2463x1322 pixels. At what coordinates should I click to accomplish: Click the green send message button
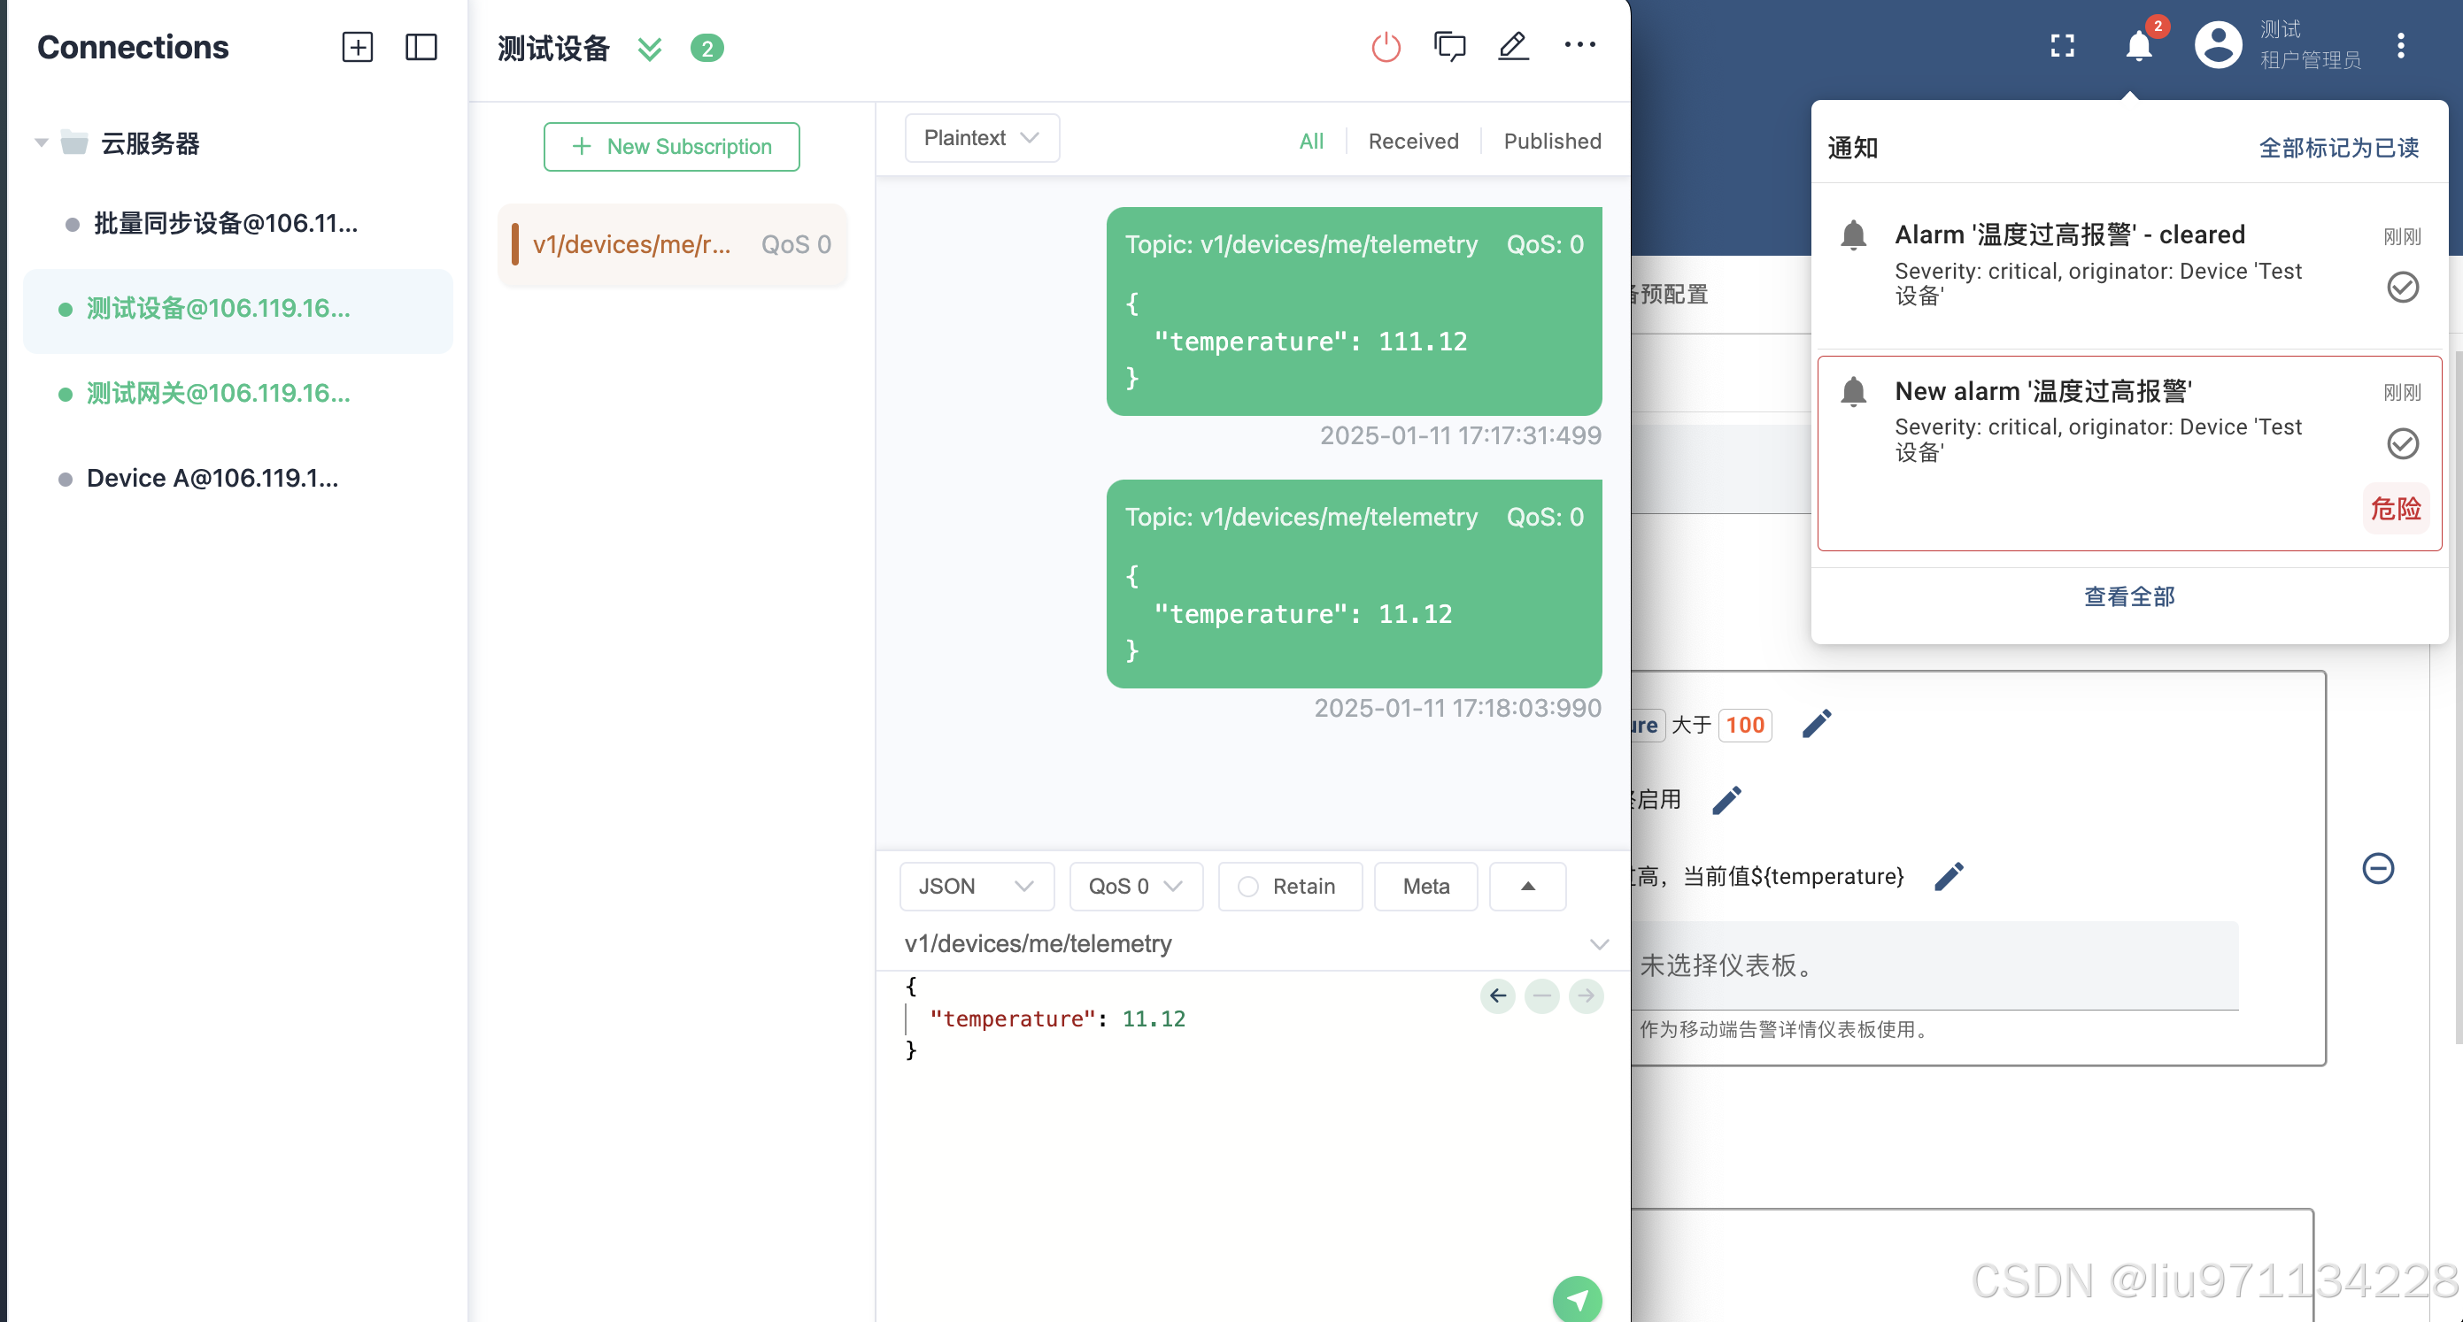tap(1576, 1298)
